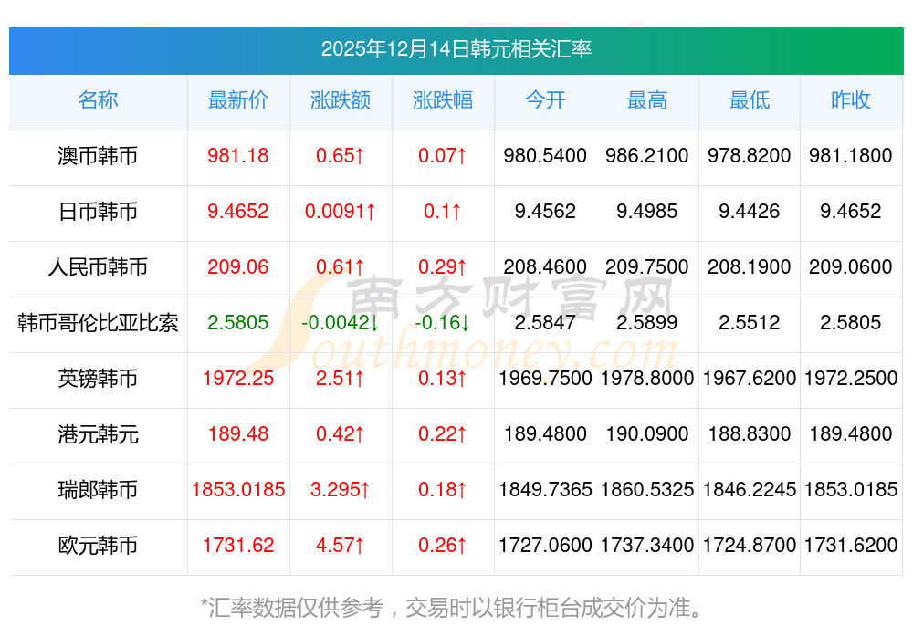The image size is (913, 636).
Task: Open the 英镑韩币 currency pair
Action: (98, 379)
